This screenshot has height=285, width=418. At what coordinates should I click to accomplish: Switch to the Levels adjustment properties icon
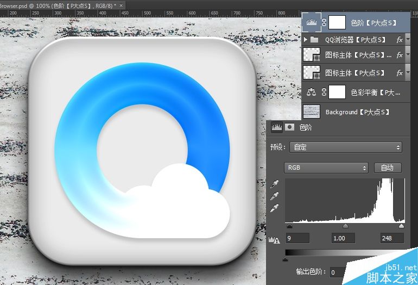coord(277,127)
